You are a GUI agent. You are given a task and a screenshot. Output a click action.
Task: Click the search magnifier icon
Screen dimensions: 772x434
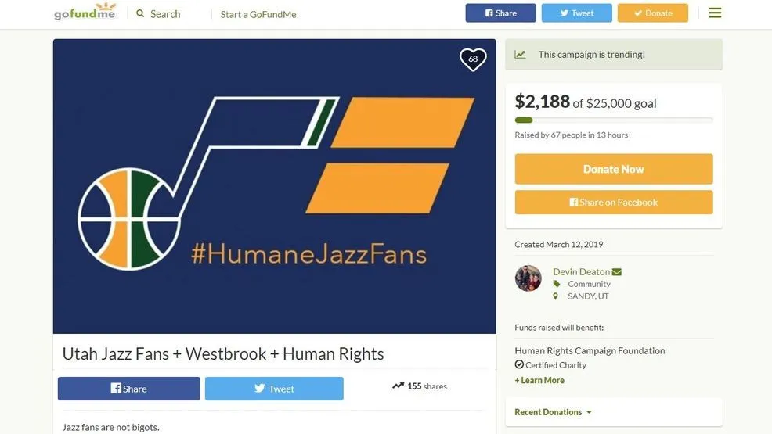click(x=140, y=13)
